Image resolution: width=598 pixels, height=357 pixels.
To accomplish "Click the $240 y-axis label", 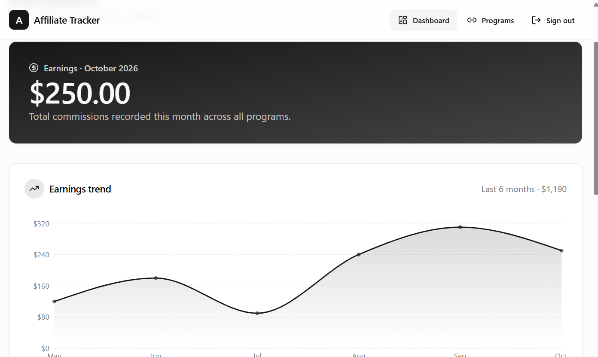I will coord(41,255).
